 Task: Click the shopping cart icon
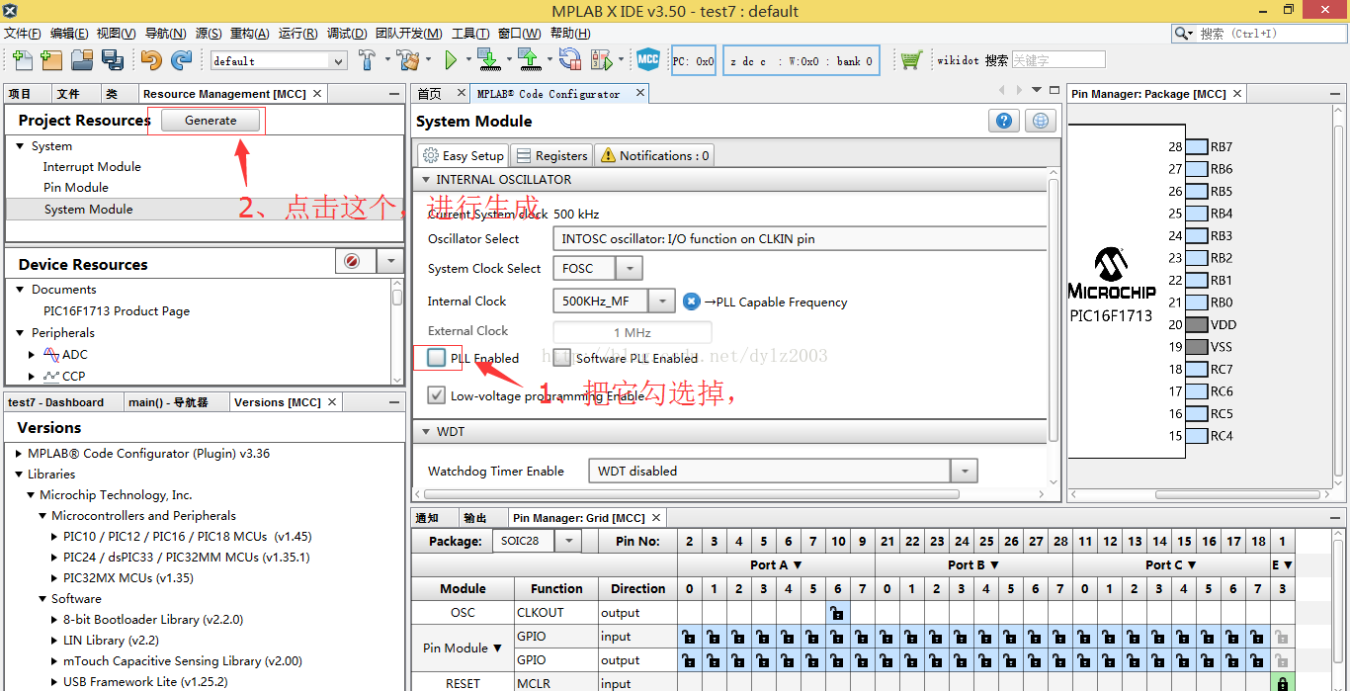click(x=910, y=60)
